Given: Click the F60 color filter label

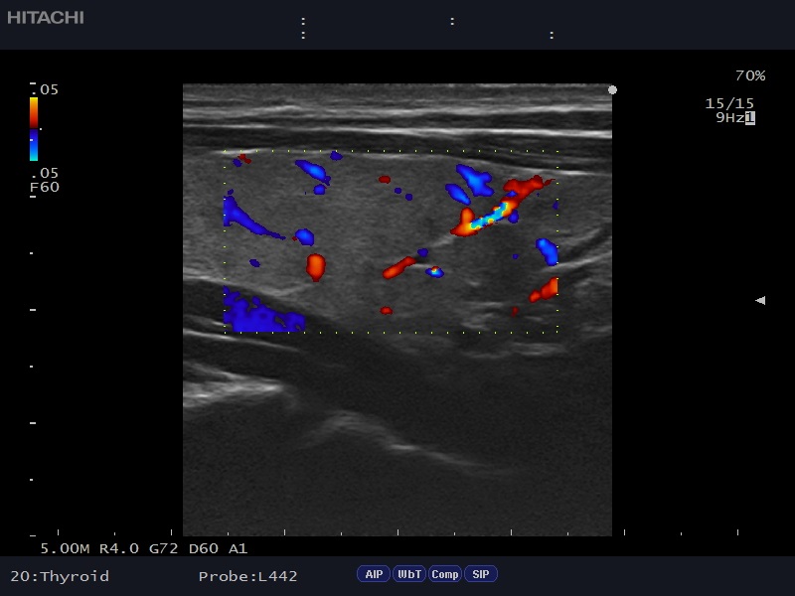Looking at the screenshot, I should (45, 186).
